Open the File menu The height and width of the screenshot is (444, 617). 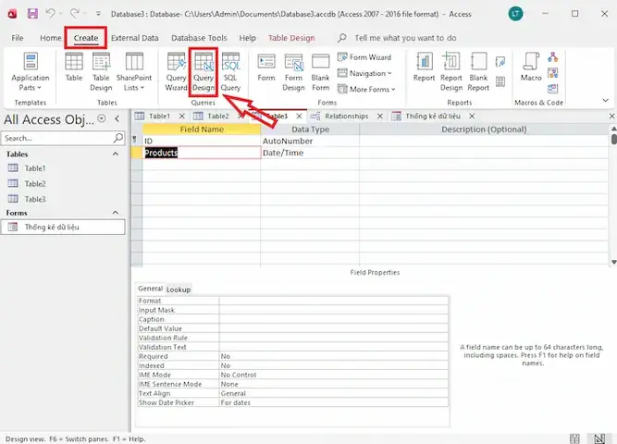click(x=18, y=38)
